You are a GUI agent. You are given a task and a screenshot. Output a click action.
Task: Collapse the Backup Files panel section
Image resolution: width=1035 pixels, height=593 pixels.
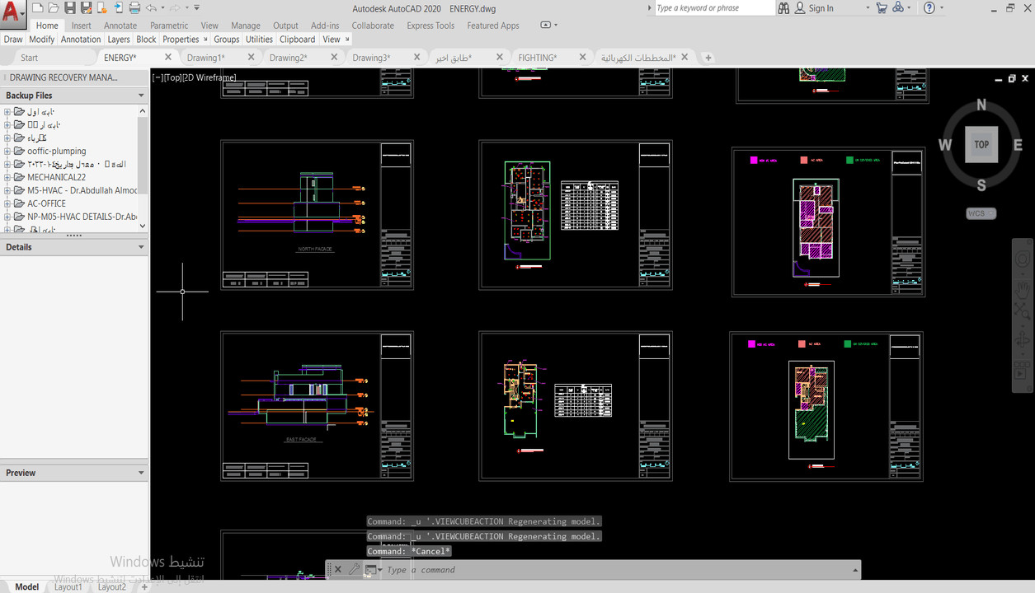(141, 96)
